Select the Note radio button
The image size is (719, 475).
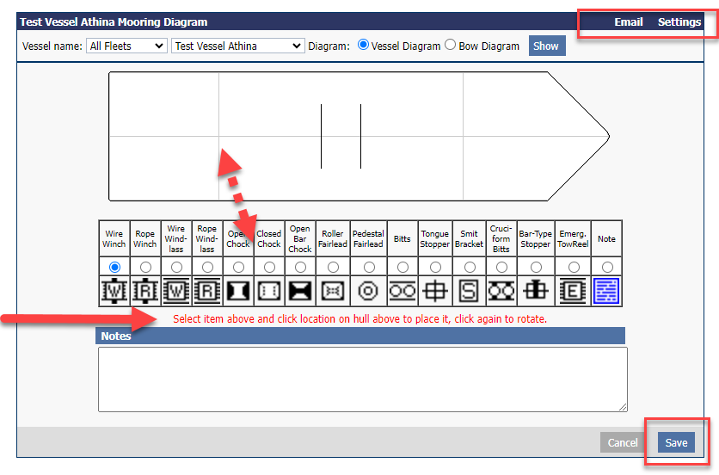click(x=607, y=267)
